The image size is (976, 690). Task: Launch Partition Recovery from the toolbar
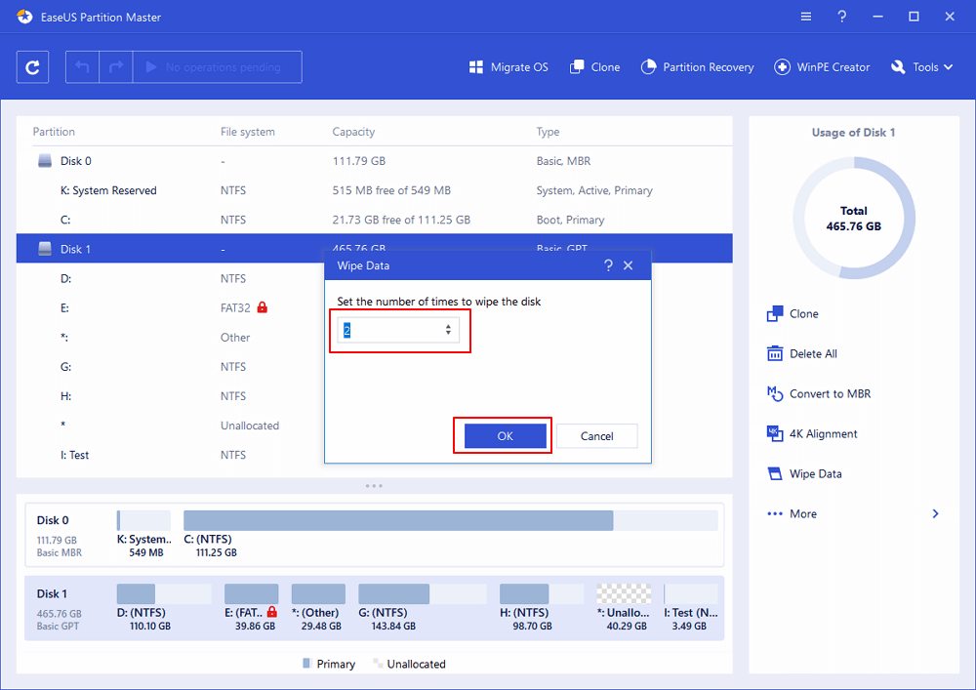698,67
